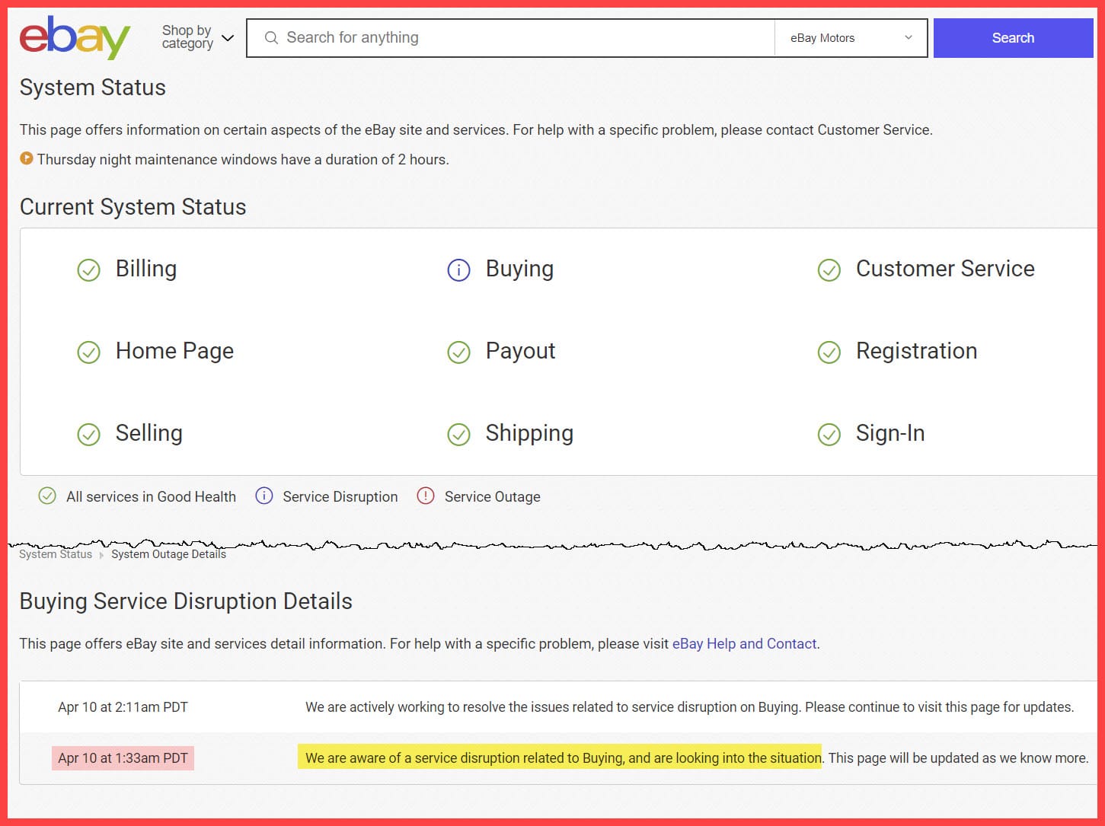The width and height of the screenshot is (1105, 826).
Task: Click the Home Page check icon
Action: pyautogui.click(x=89, y=352)
